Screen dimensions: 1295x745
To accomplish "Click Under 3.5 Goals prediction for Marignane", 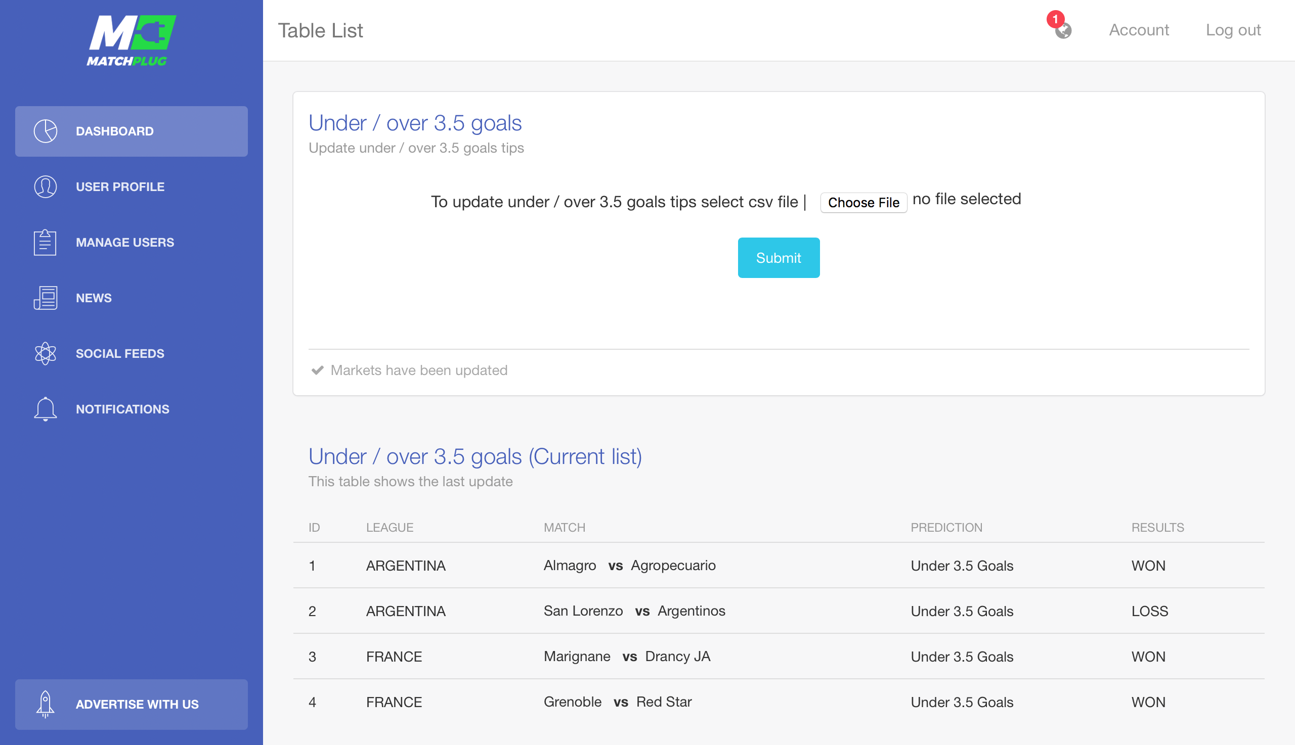I will pyautogui.click(x=962, y=657).
